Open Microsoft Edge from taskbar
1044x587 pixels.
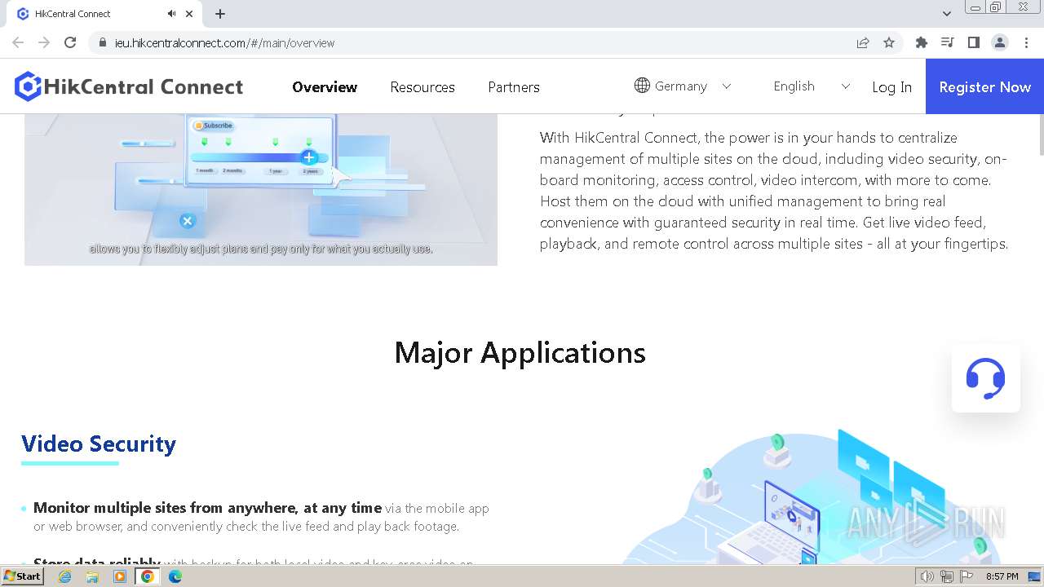pyautogui.click(x=175, y=576)
